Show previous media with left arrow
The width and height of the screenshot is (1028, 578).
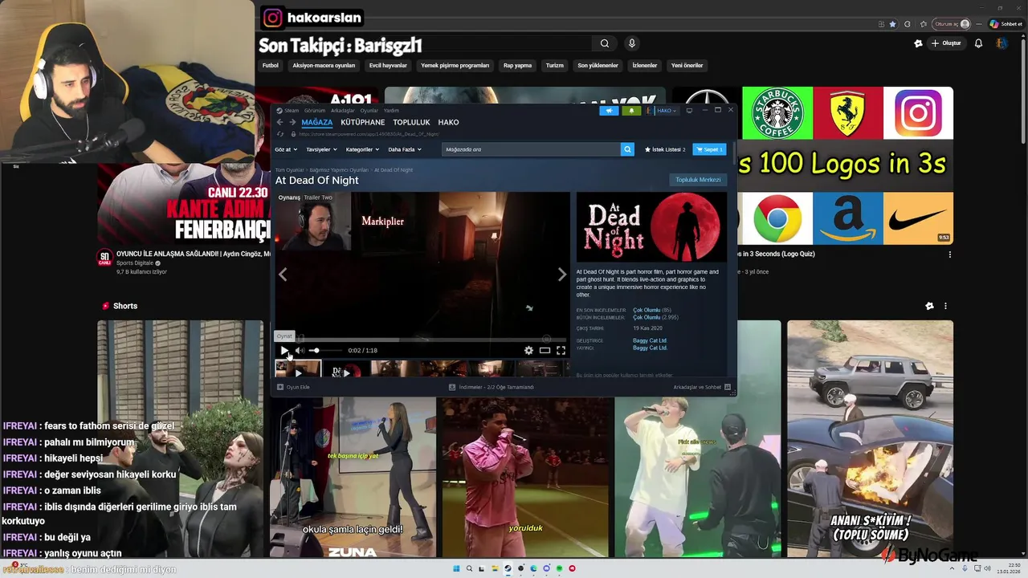(x=283, y=275)
